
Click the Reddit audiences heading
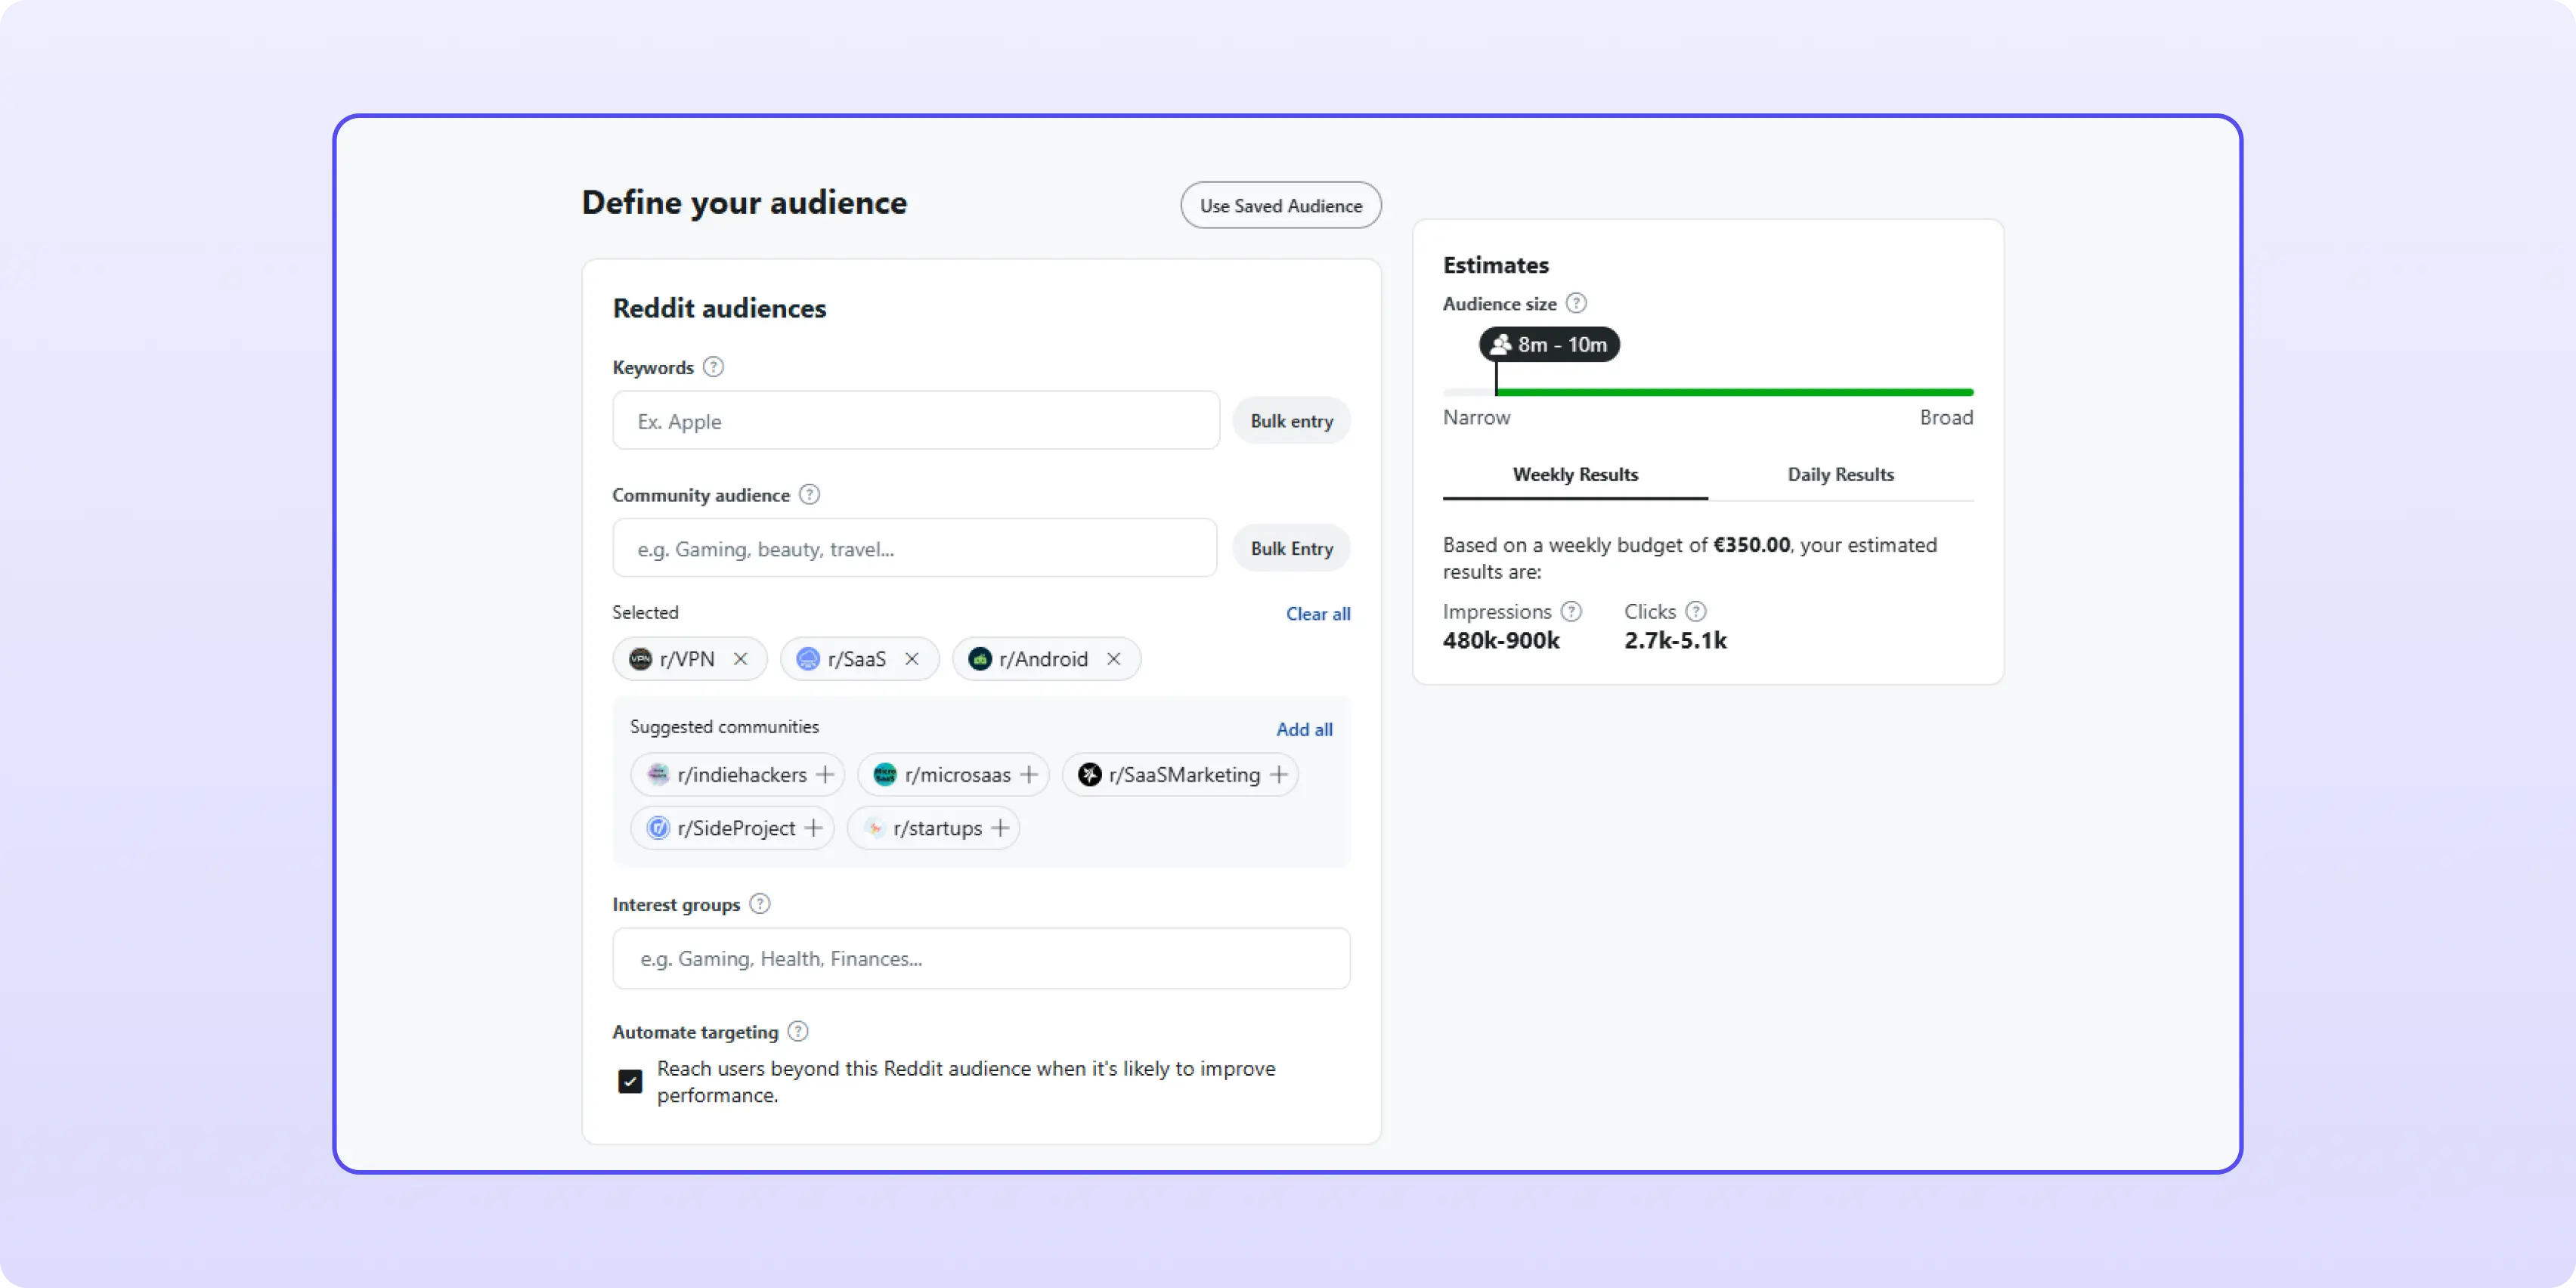pyautogui.click(x=719, y=308)
